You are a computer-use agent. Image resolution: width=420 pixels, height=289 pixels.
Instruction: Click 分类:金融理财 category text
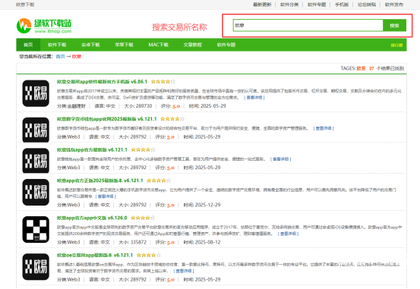(x=71, y=106)
